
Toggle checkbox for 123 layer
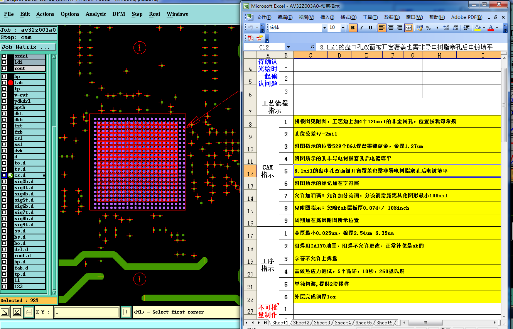coord(4,287)
